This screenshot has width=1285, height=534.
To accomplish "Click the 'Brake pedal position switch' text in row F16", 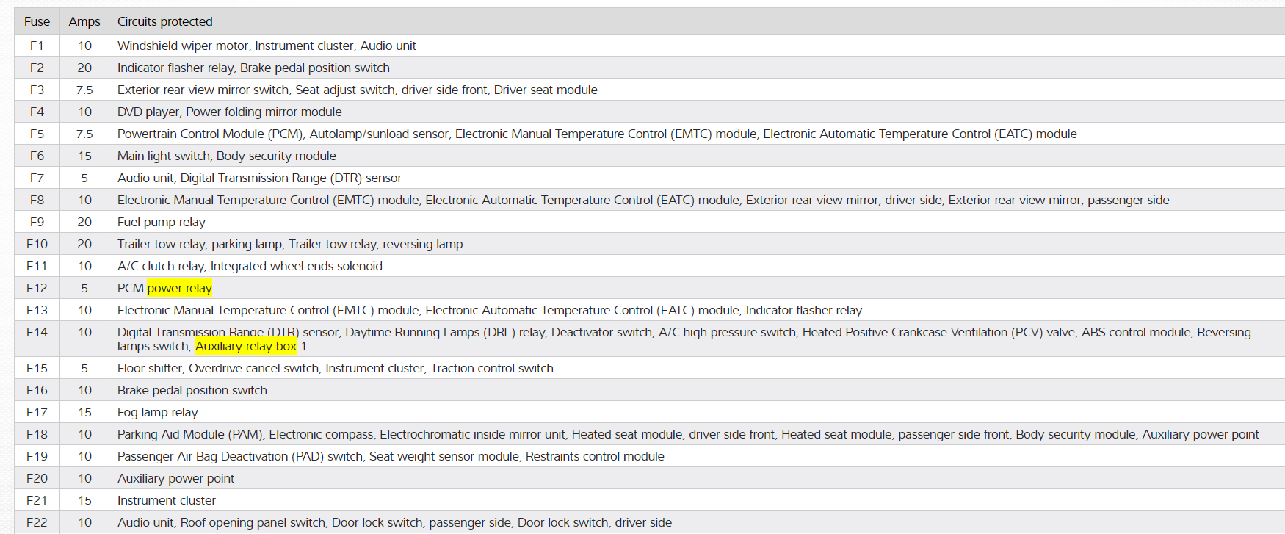I will pyautogui.click(x=192, y=390).
